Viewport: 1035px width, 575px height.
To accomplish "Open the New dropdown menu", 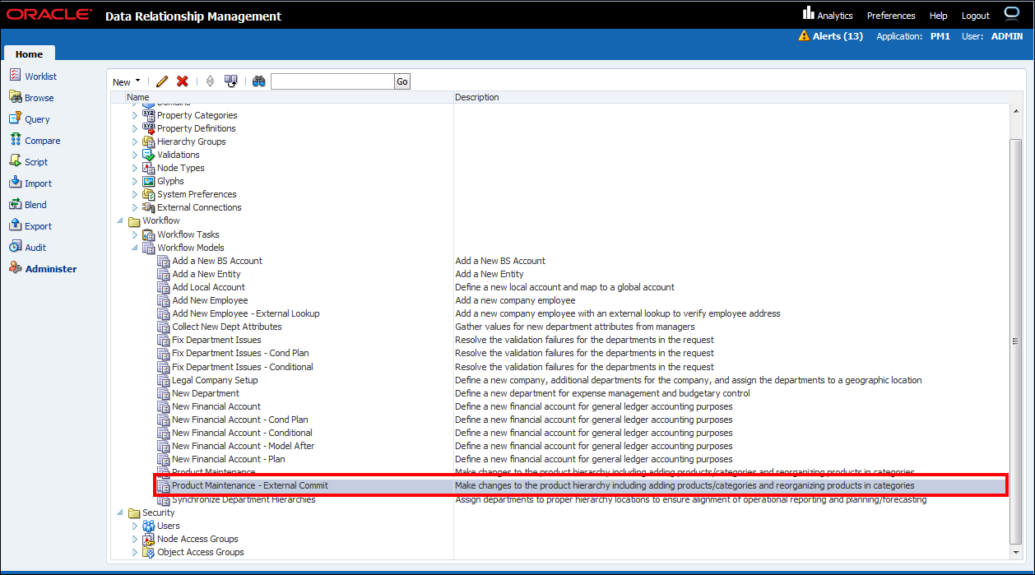I will point(127,81).
